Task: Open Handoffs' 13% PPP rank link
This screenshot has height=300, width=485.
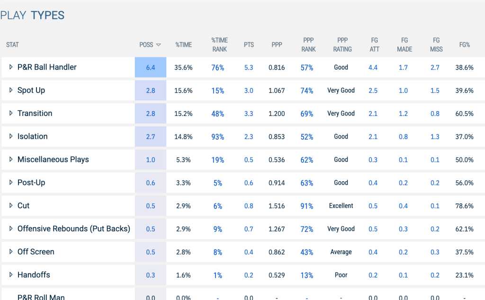Action: coord(307,275)
